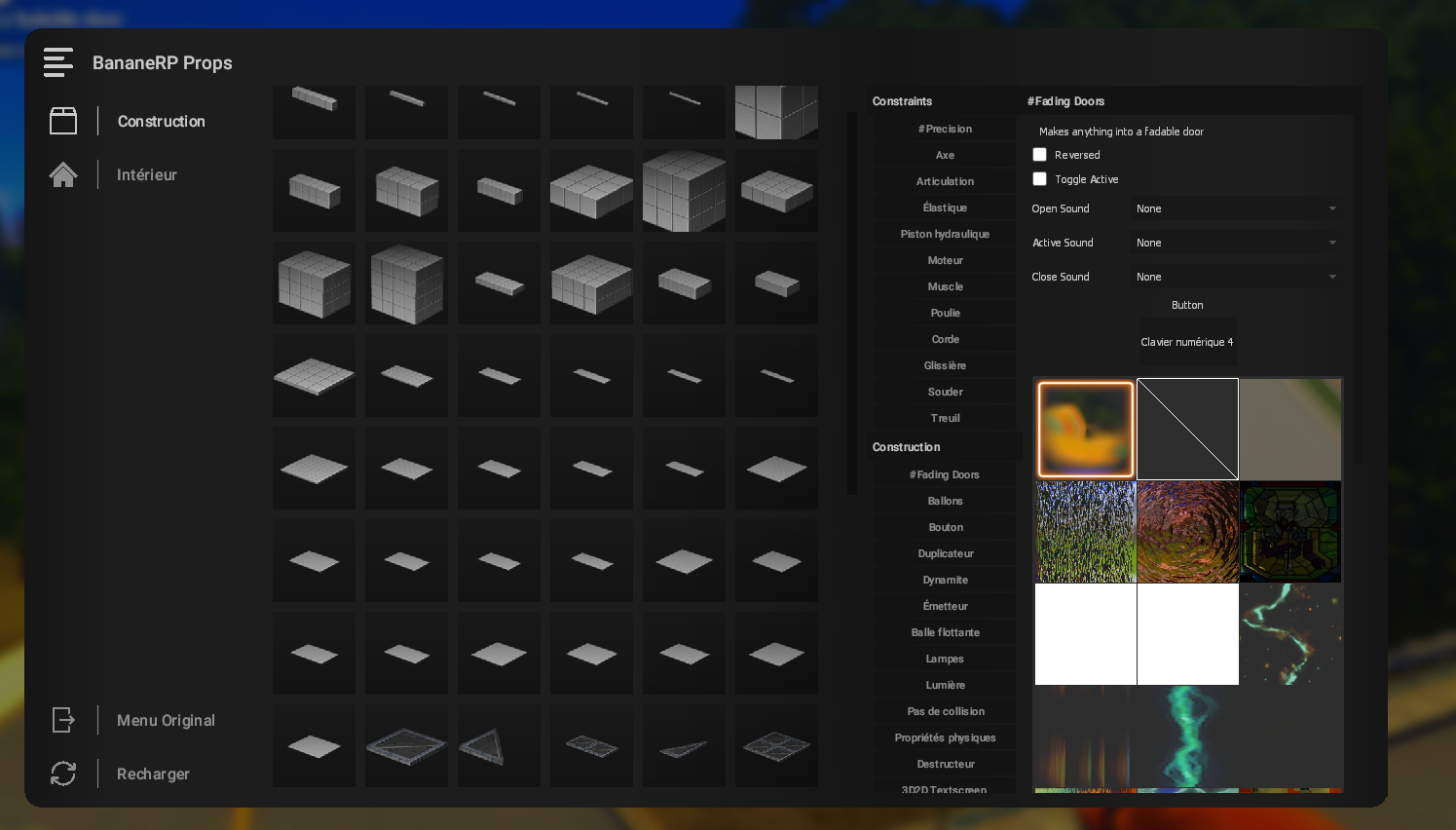The height and width of the screenshot is (830, 1456).
Task: Select the Treuil tool
Action: point(945,418)
